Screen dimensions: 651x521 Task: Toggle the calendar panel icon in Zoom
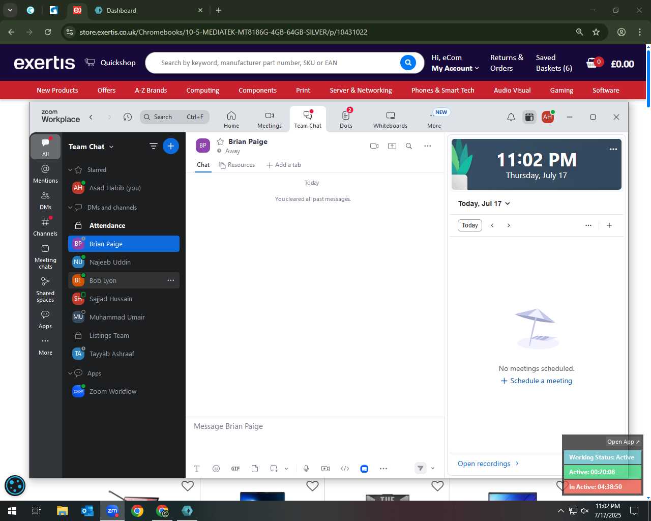(529, 117)
